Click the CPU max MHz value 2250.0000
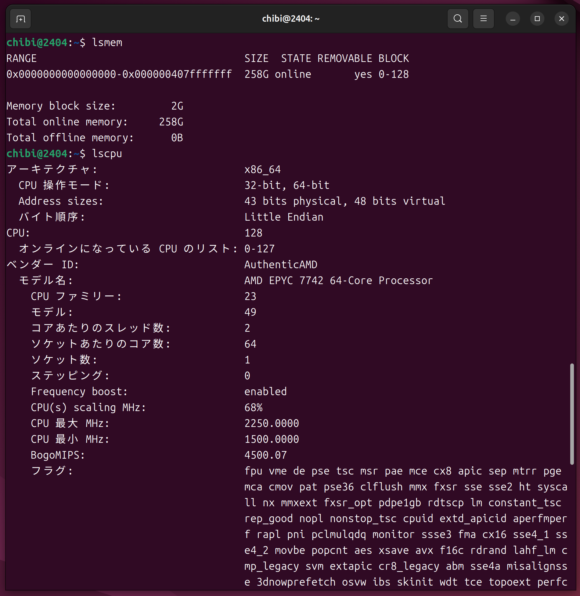Screen dimensions: 580x596 [x=272, y=424]
